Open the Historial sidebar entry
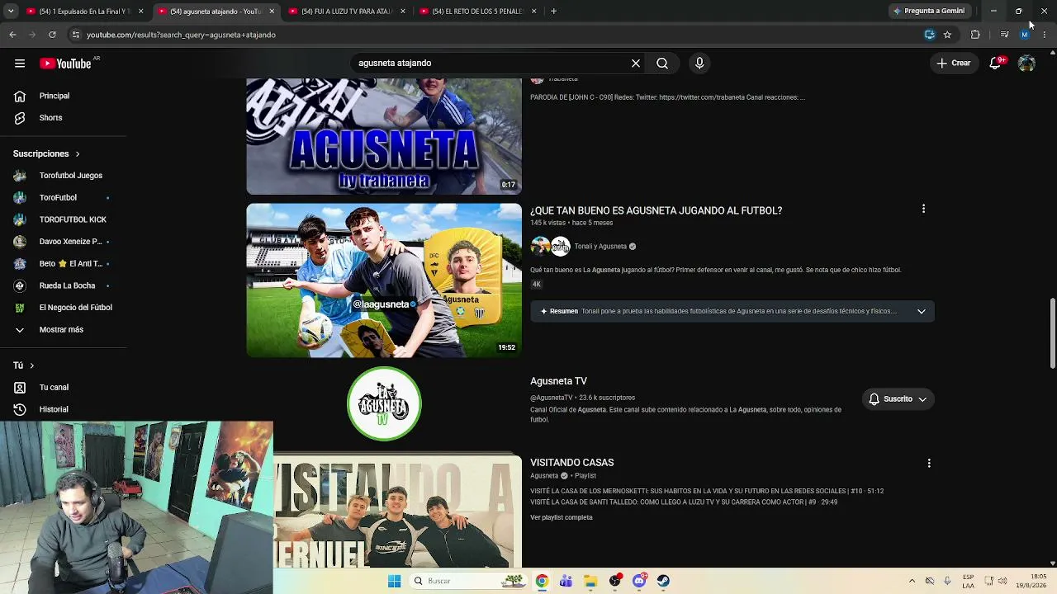This screenshot has width=1057, height=594. coord(54,409)
